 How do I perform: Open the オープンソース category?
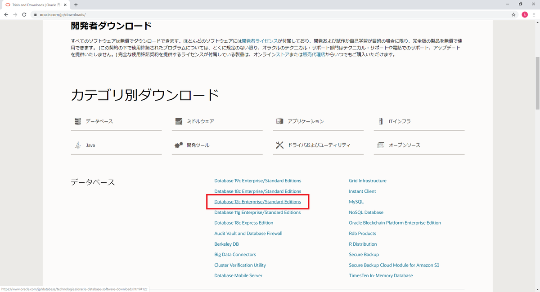(419, 145)
